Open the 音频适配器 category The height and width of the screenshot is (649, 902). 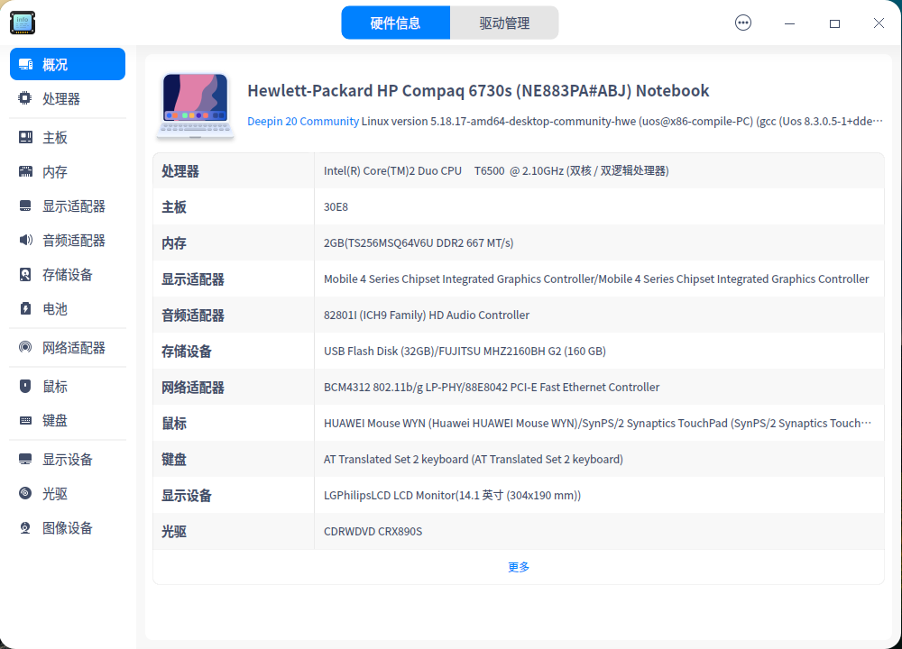click(24, 240)
